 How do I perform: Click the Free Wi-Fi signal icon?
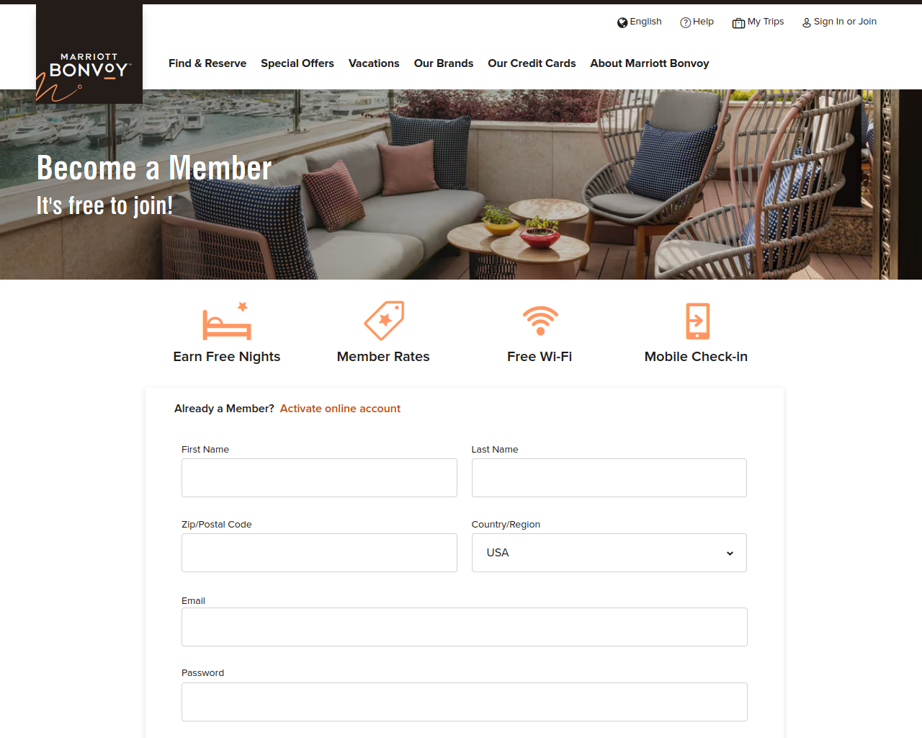coord(540,321)
